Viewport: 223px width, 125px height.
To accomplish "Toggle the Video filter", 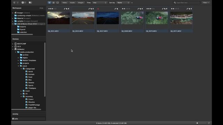I will (x=64, y=3).
